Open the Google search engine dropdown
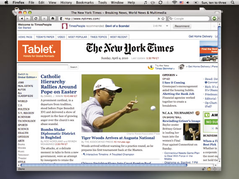This screenshot has height=179, width=239. pos(171,18)
